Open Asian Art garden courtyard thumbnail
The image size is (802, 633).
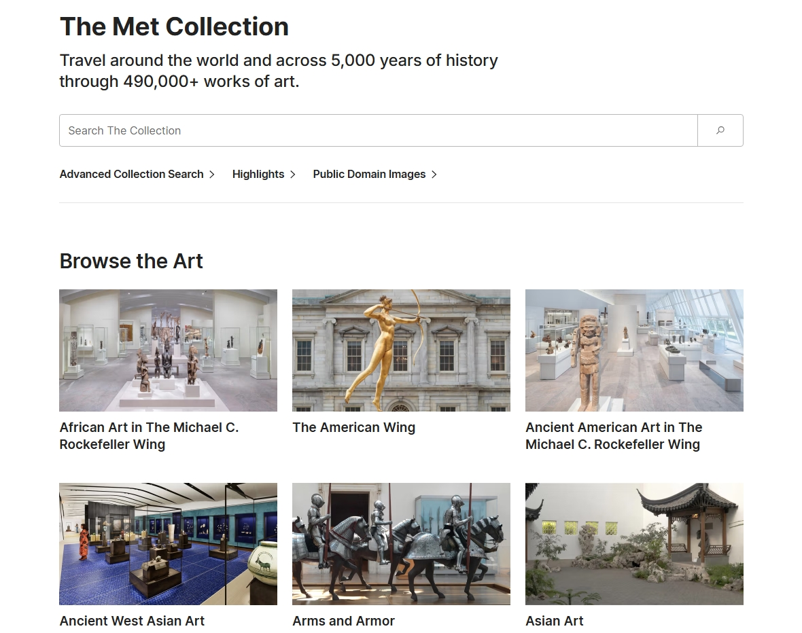tap(634, 543)
